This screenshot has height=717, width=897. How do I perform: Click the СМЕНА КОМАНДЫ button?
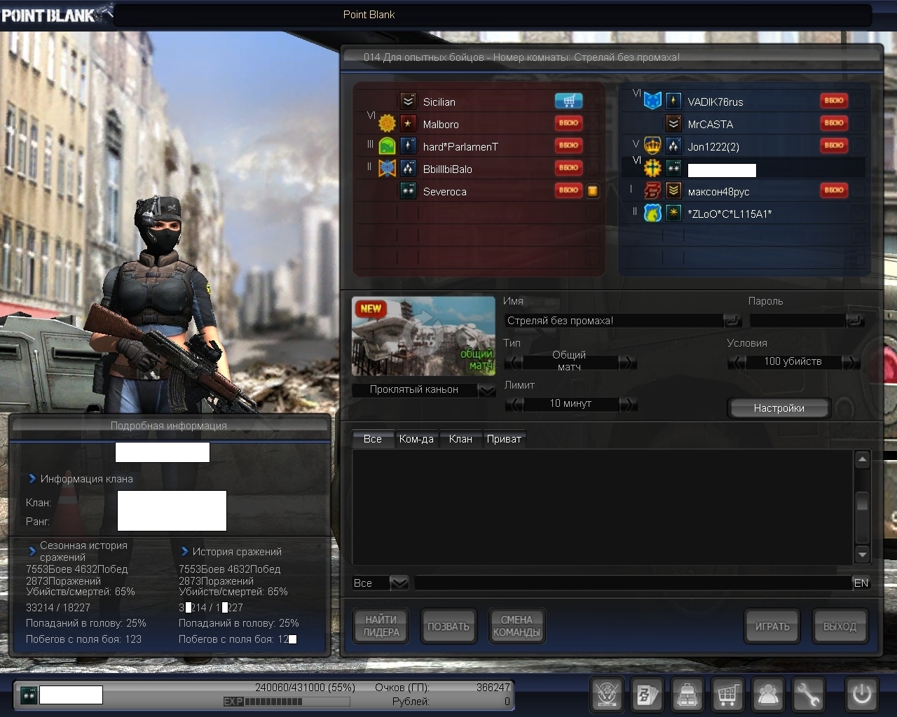516,626
